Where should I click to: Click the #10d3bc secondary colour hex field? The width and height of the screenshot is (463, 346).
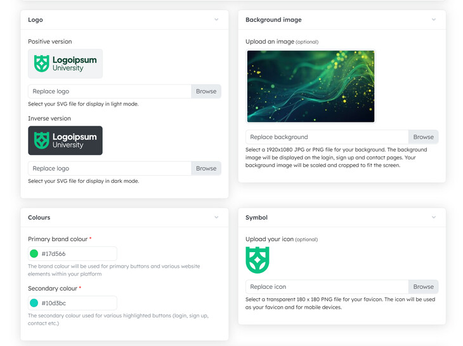pyautogui.click(x=76, y=303)
